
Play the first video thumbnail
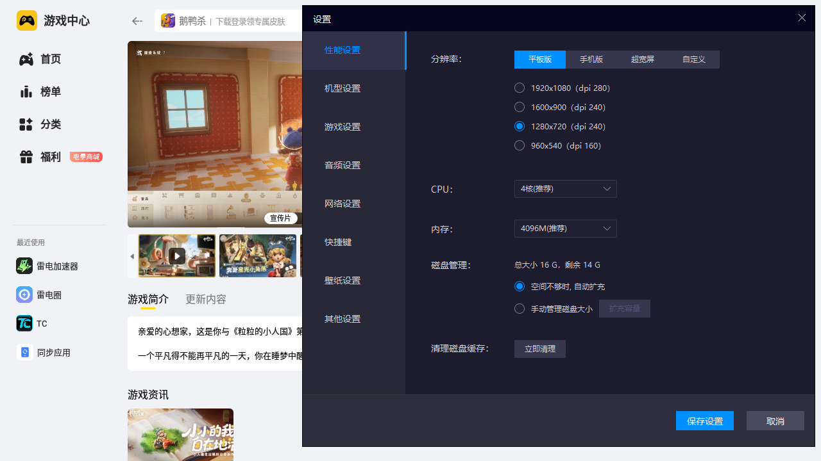[x=177, y=256]
